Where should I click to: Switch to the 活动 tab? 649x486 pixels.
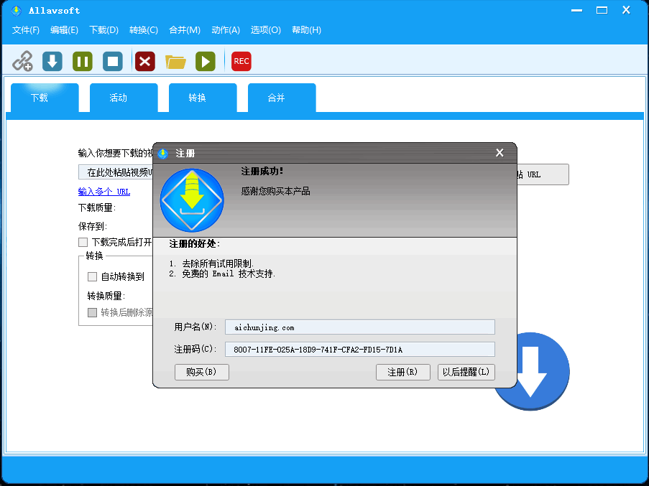click(124, 98)
